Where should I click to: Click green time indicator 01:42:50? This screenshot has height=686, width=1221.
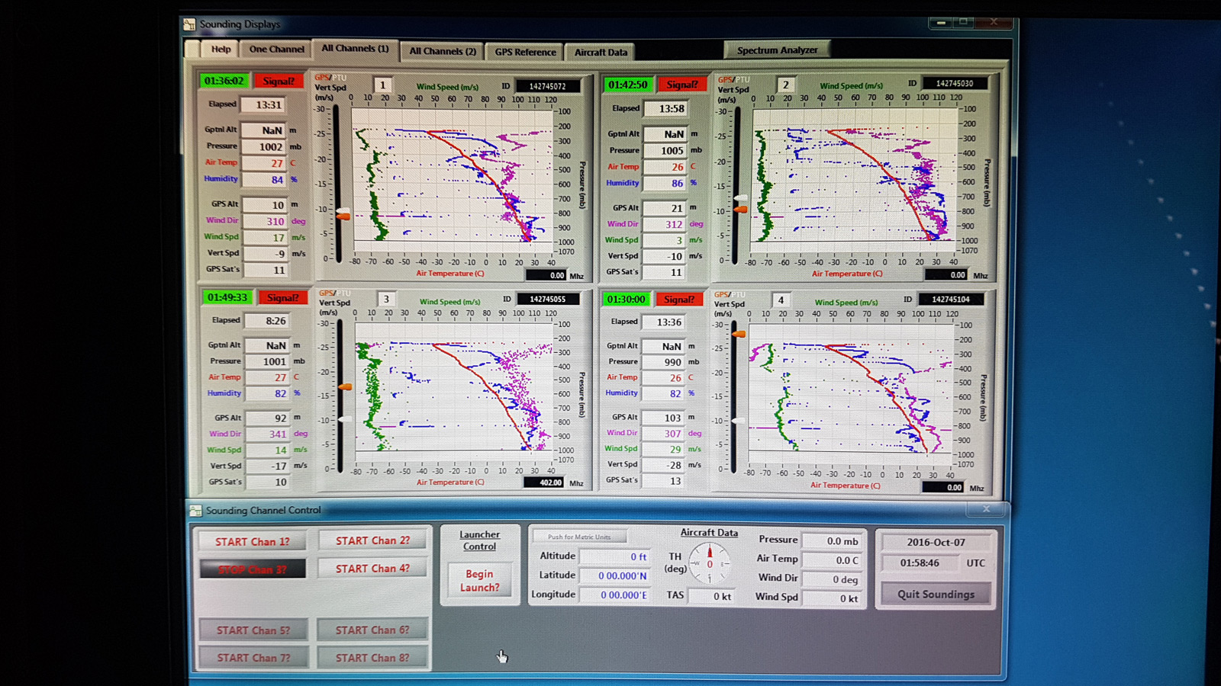click(627, 85)
